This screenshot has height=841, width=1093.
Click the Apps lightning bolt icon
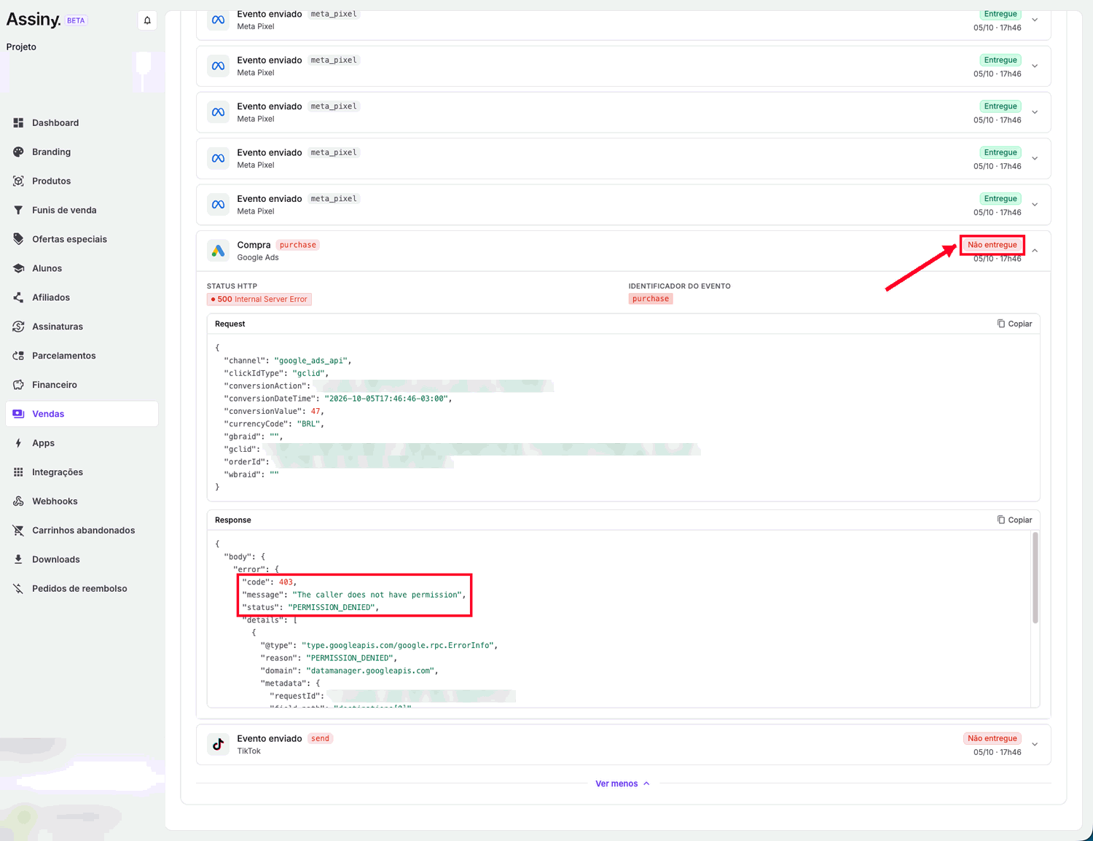(18, 443)
